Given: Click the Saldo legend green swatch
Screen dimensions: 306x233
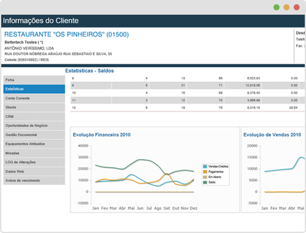Looking at the screenshot, I should pos(205,182).
